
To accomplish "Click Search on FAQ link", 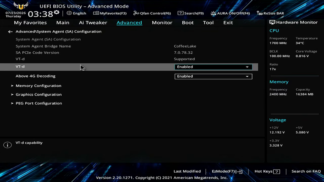I will (x=306, y=171).
